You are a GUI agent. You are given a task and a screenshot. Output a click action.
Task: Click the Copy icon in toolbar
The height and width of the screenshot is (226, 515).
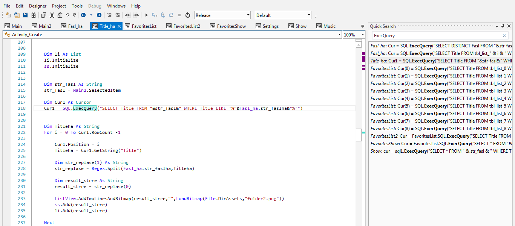pos(44,15)
